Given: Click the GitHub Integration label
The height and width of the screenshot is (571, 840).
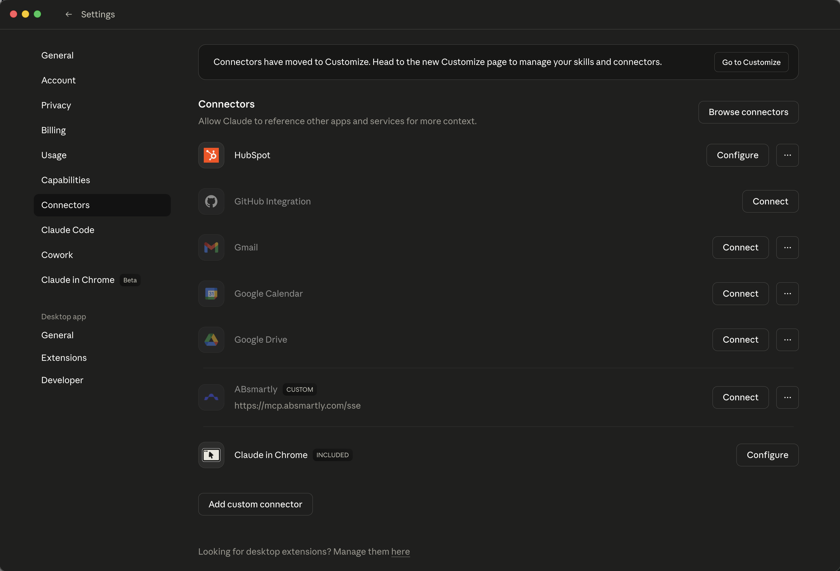Looking at the screenshot, I should (273, 201).
